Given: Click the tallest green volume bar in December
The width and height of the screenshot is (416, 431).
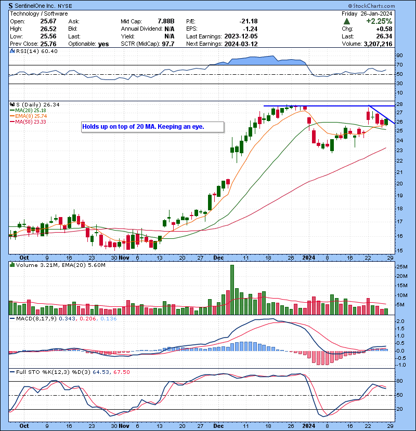Looking at the screenshot, I should (232, 290).
